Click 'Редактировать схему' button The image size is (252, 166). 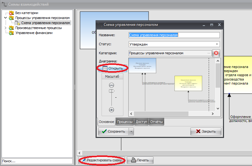click(x=102, y=160)
